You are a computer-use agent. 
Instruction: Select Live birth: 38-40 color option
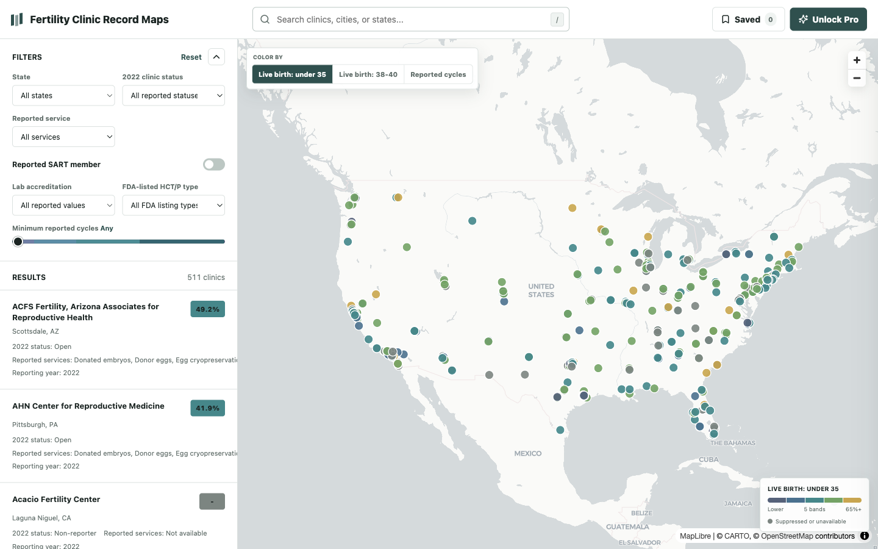(x=368, y=74)
